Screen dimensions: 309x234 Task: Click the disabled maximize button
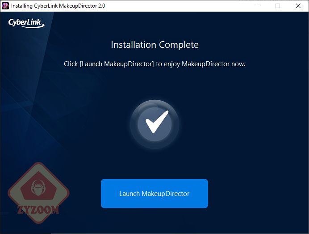[278, 6]
